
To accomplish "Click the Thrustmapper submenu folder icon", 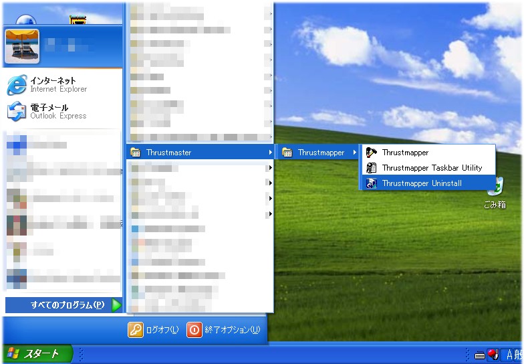I will [287, 153].
